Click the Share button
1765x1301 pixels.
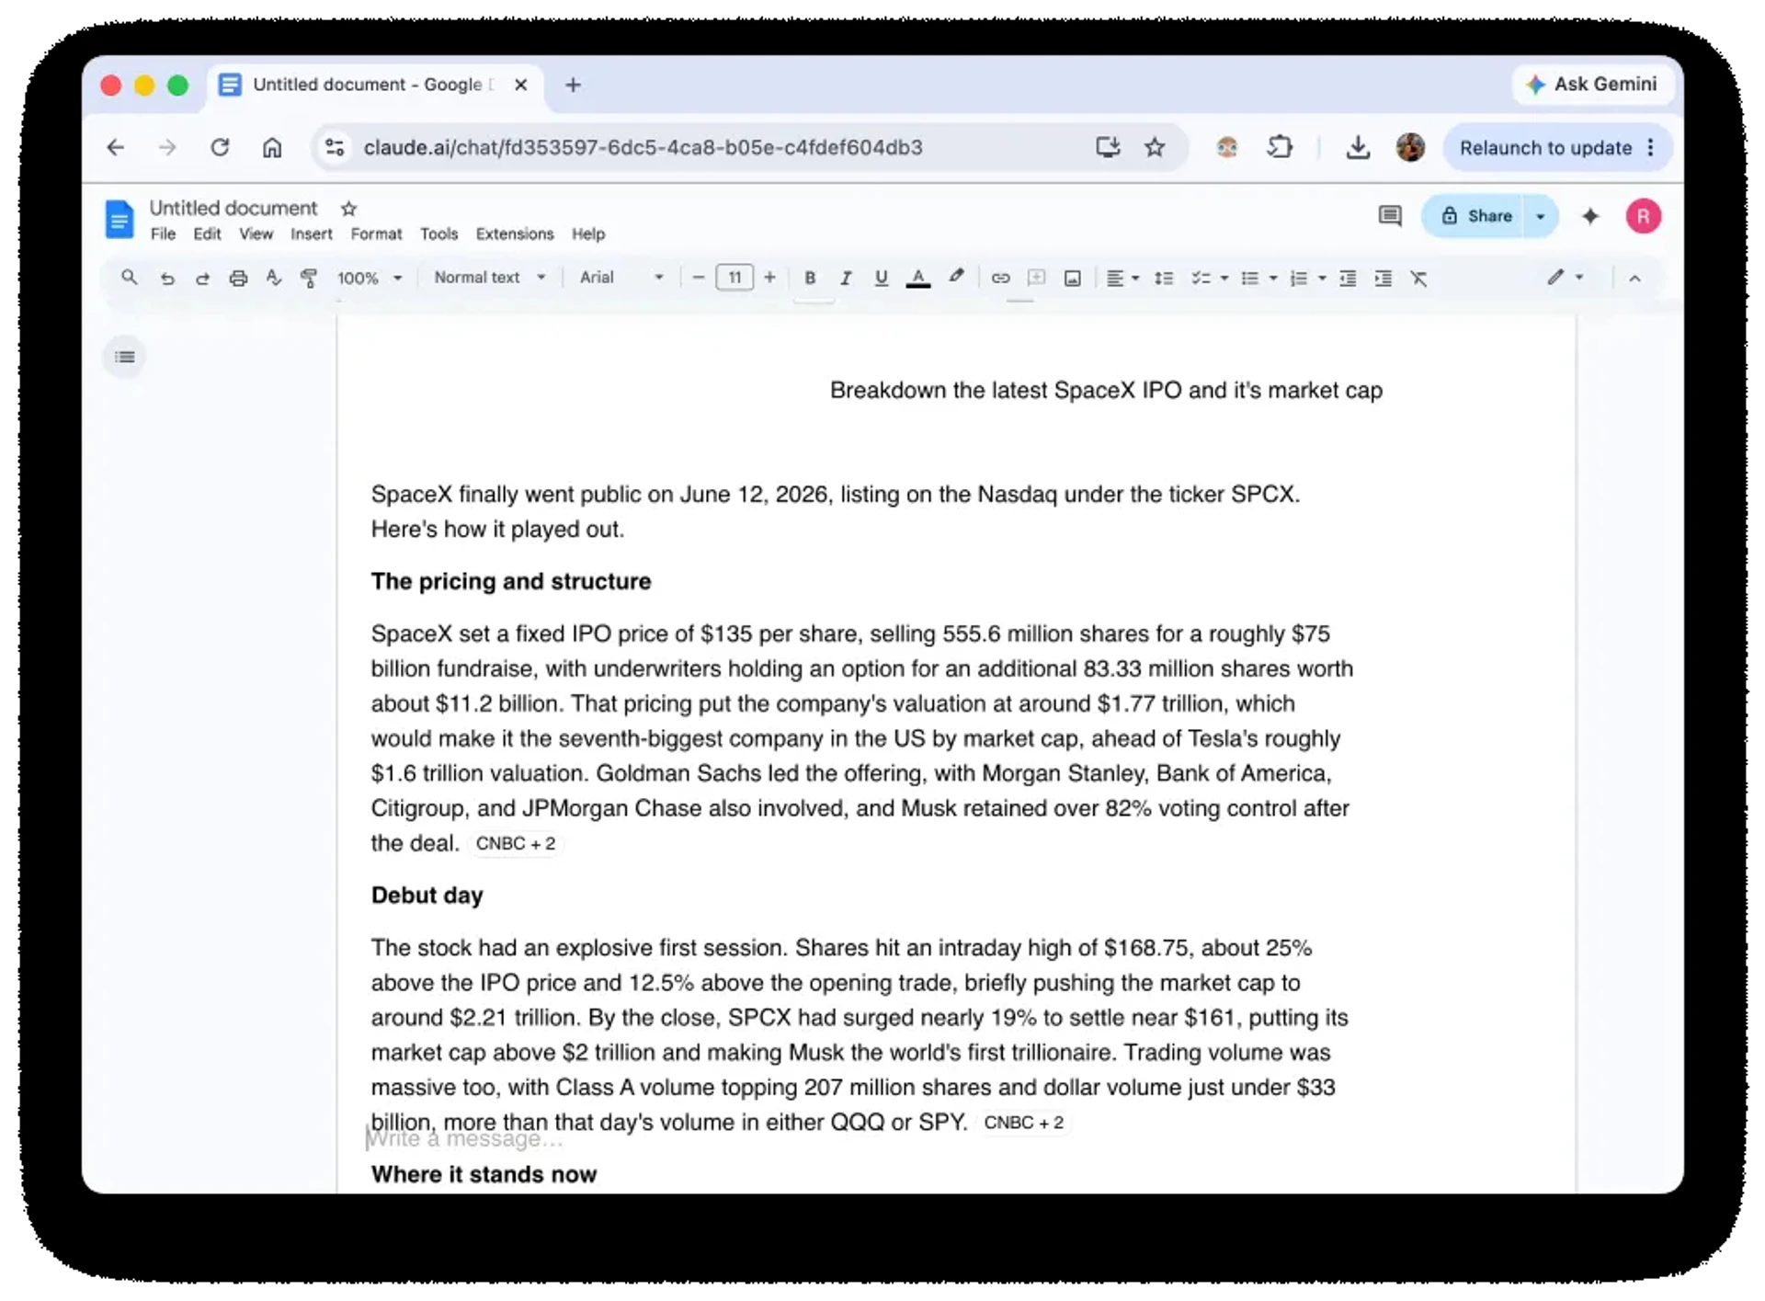pyautogui.click(x=1474, y=216)
